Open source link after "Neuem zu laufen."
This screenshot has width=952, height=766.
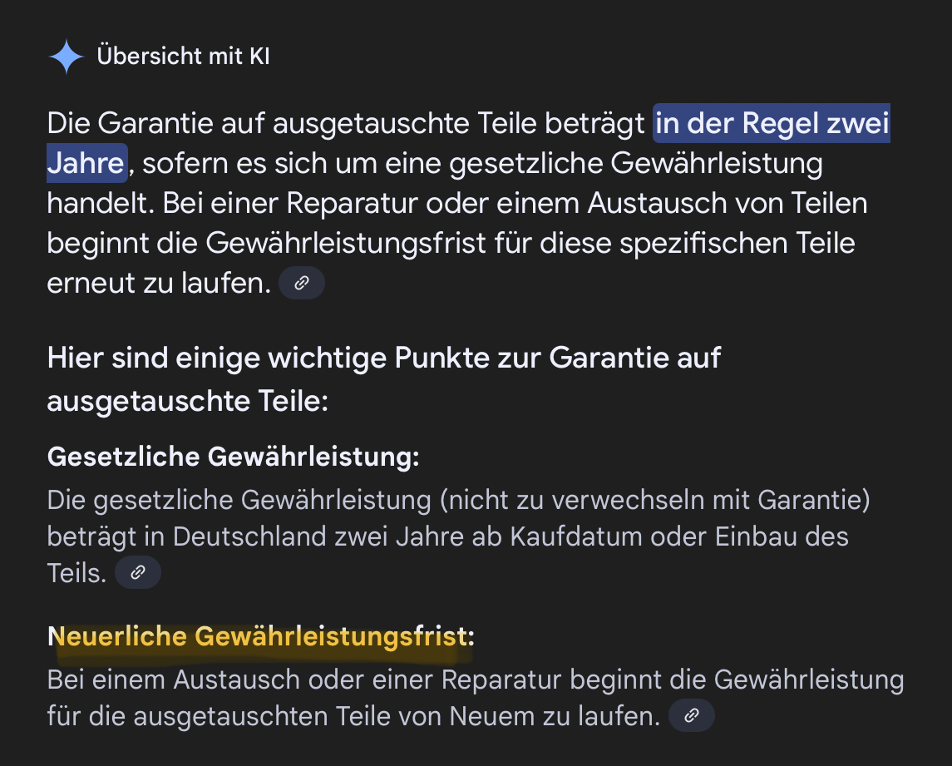click(x=692, y=715)
